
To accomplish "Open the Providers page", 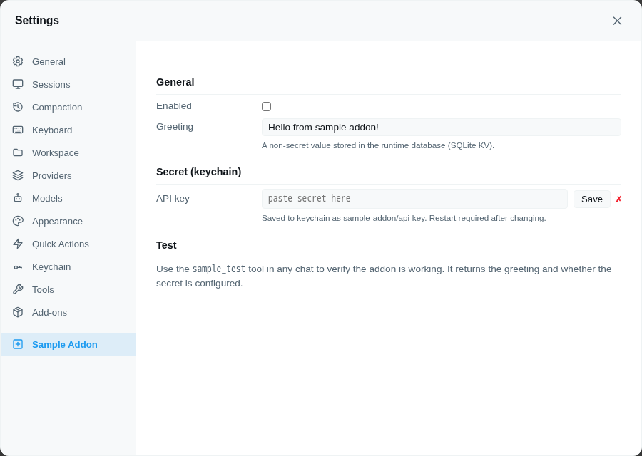I will pyautogui.click(x=68, y=175).
